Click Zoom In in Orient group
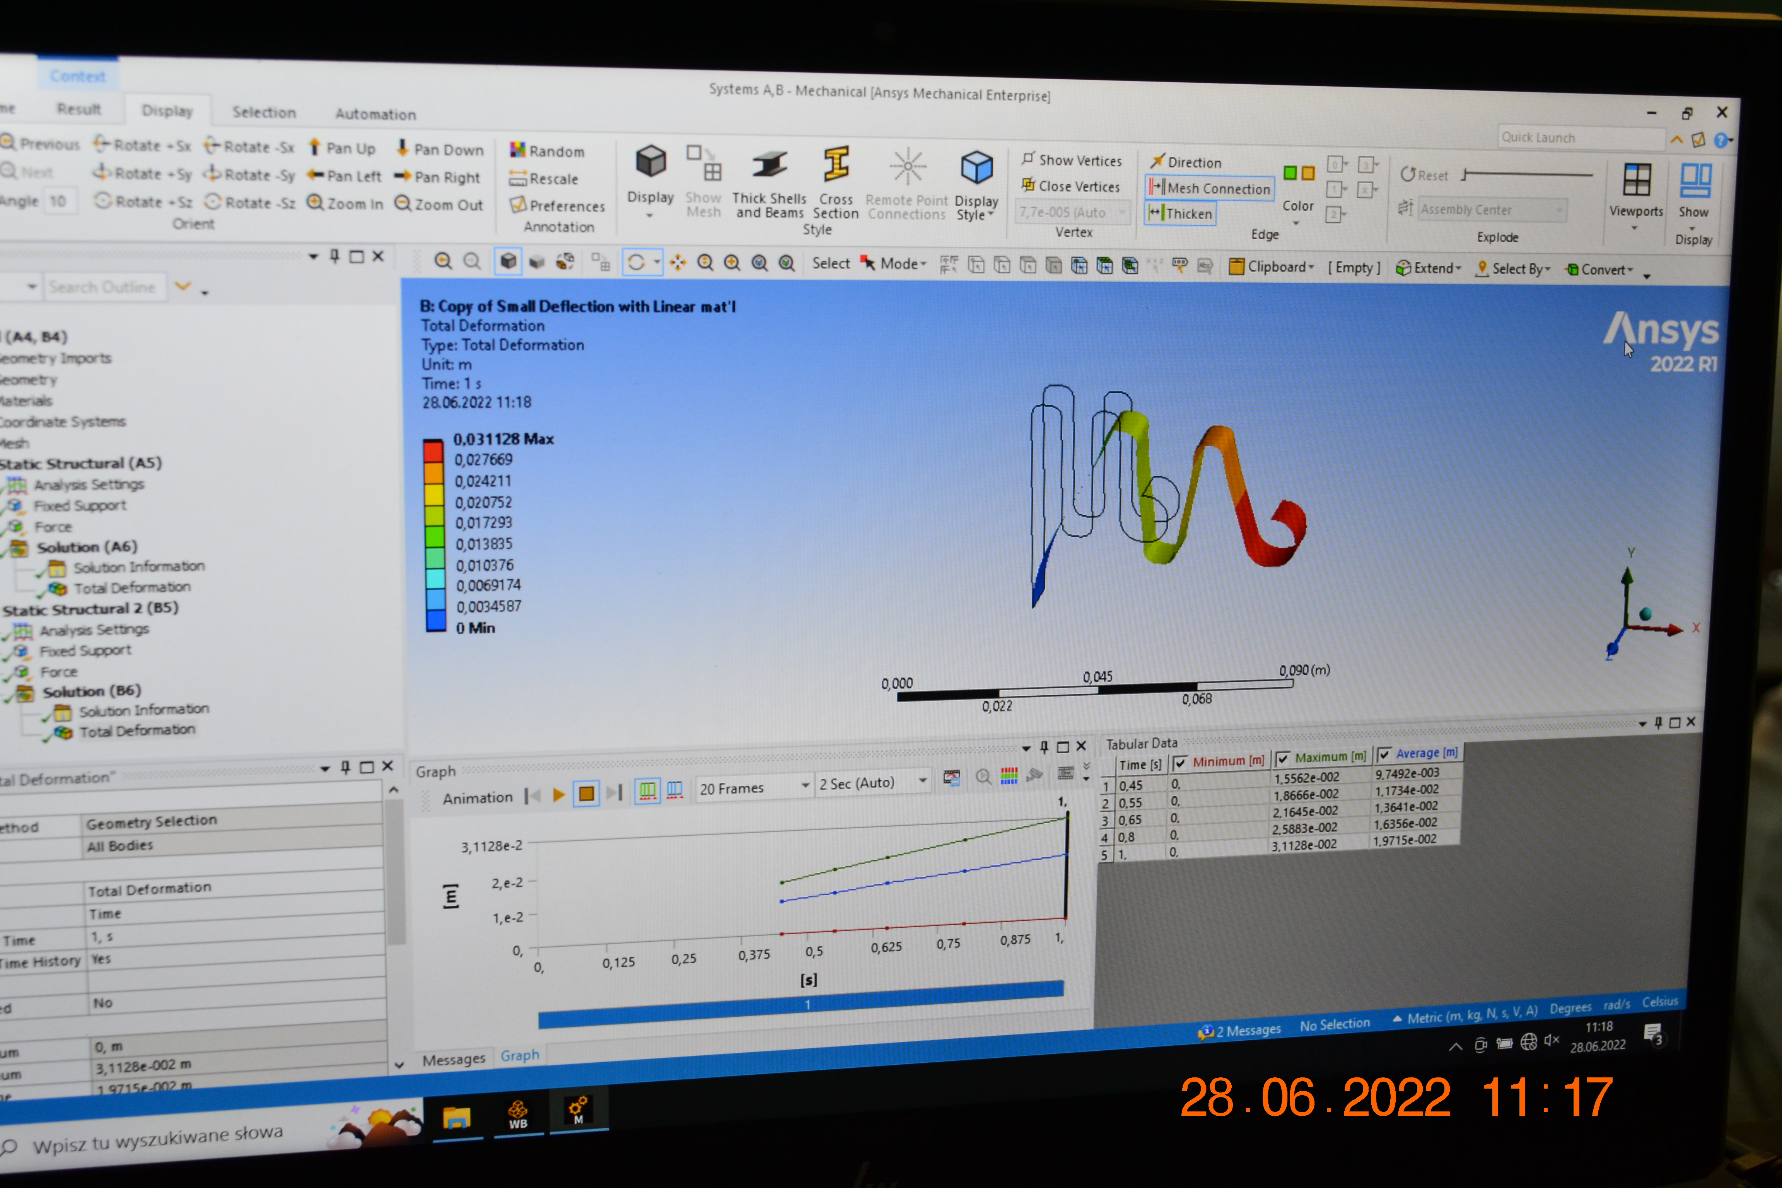Screen dimensions: 1782x1188 pos(345,203)
